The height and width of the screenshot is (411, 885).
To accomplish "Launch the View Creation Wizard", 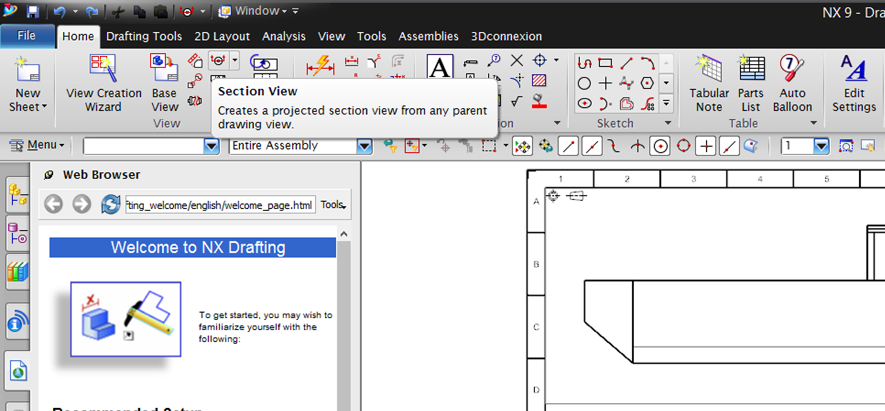I will click(x=104, y=84).
